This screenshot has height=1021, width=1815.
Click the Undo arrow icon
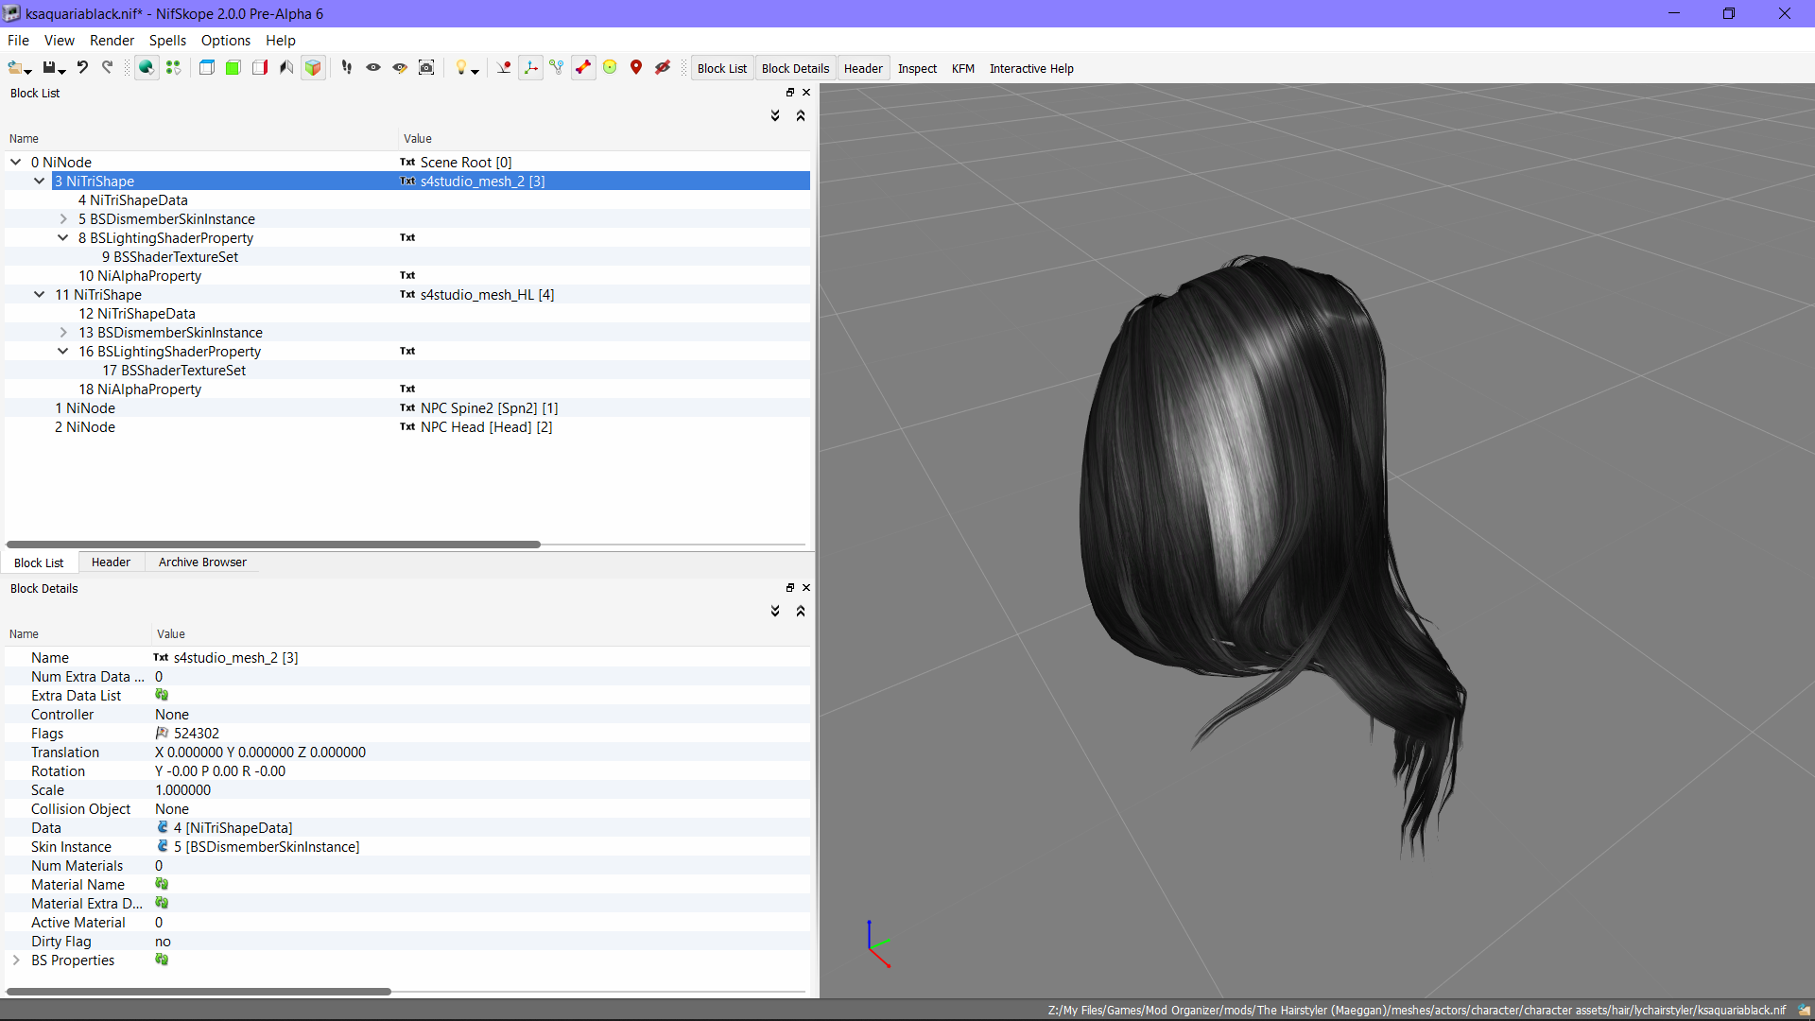coord(82,68)
